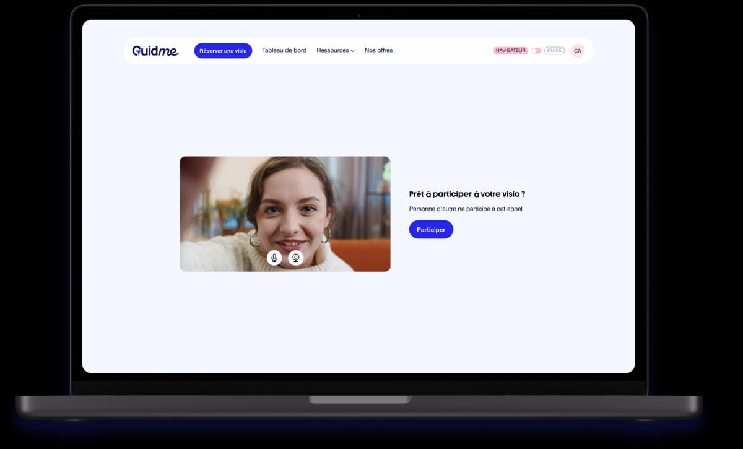Click the GUIDE outlined badge
743x449 pixels.
click(x=554, y=51)
